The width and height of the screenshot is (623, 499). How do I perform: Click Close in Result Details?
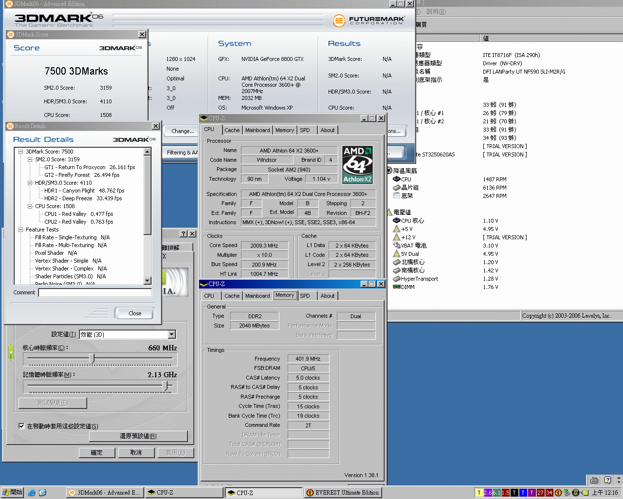[x=135, y=313]
